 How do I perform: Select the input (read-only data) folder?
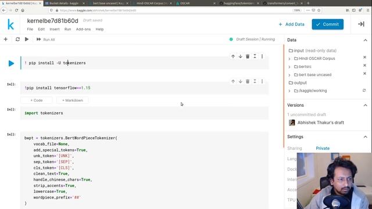click(313, 51)
